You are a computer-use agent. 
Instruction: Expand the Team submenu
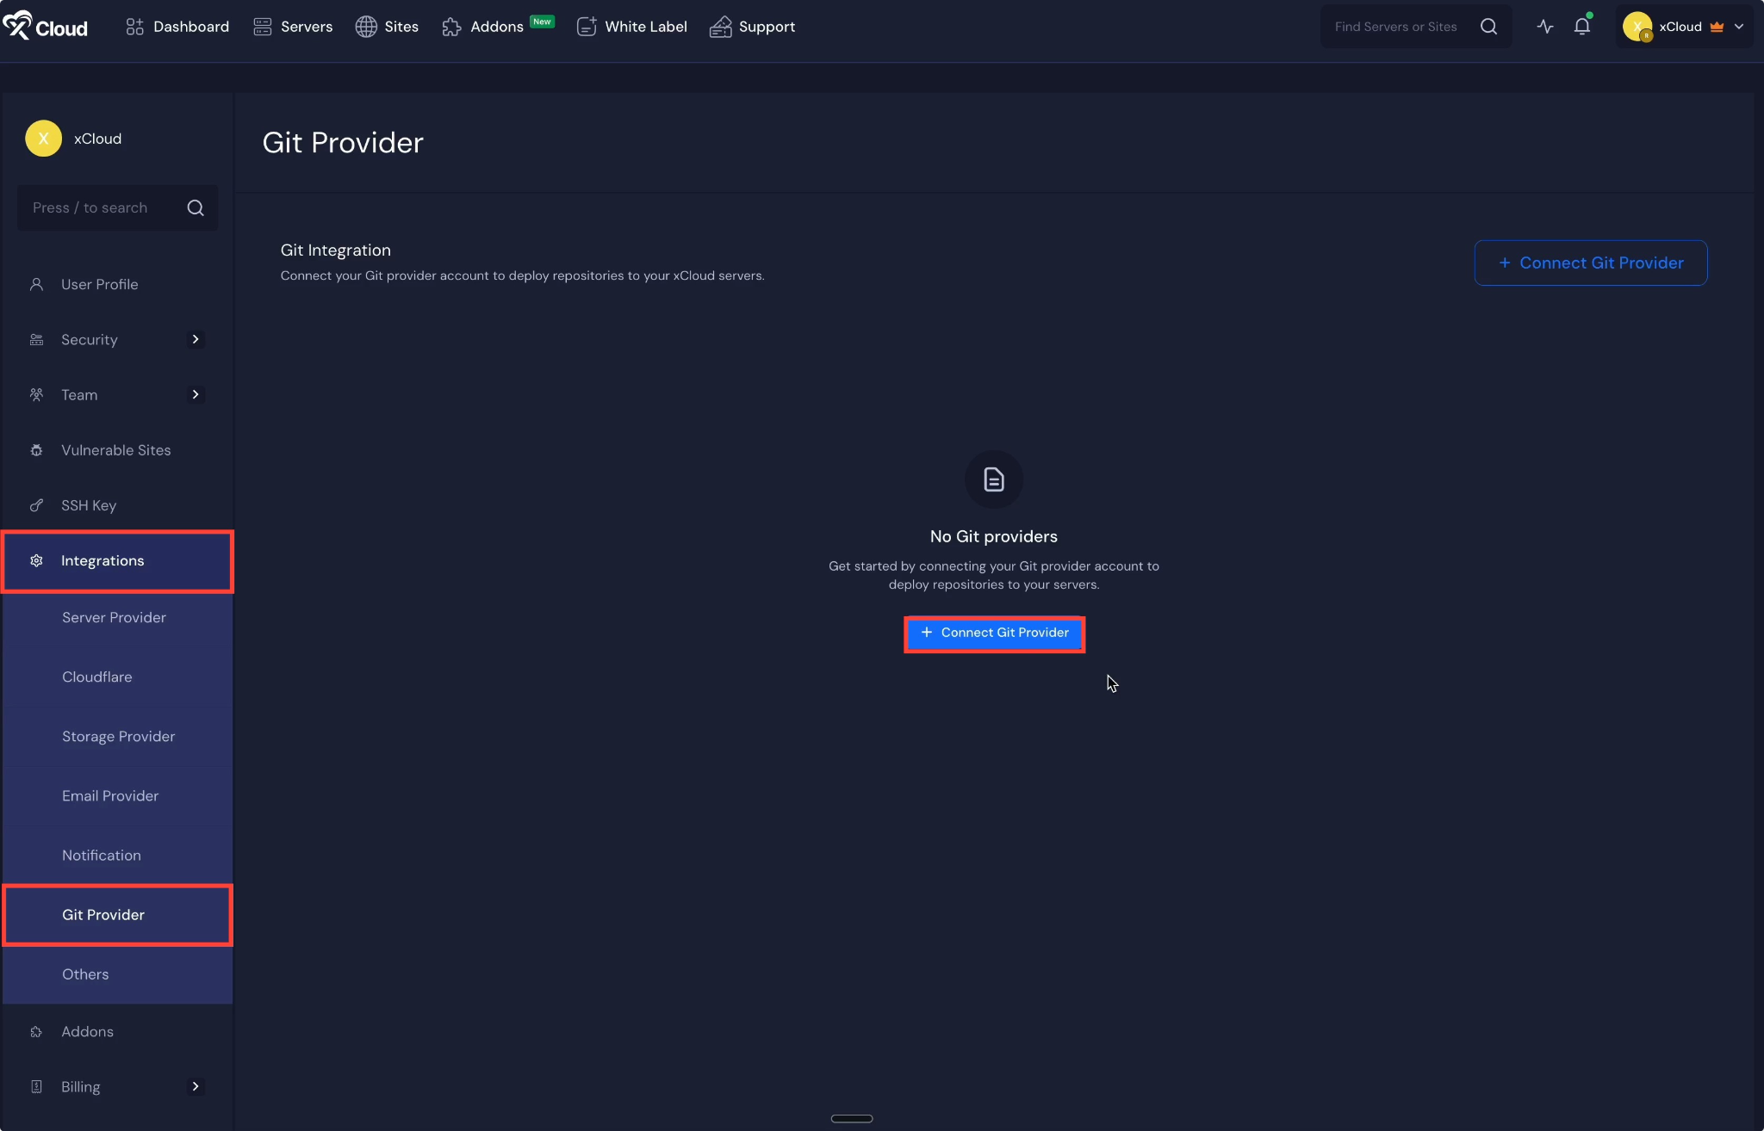click(196, 394)
